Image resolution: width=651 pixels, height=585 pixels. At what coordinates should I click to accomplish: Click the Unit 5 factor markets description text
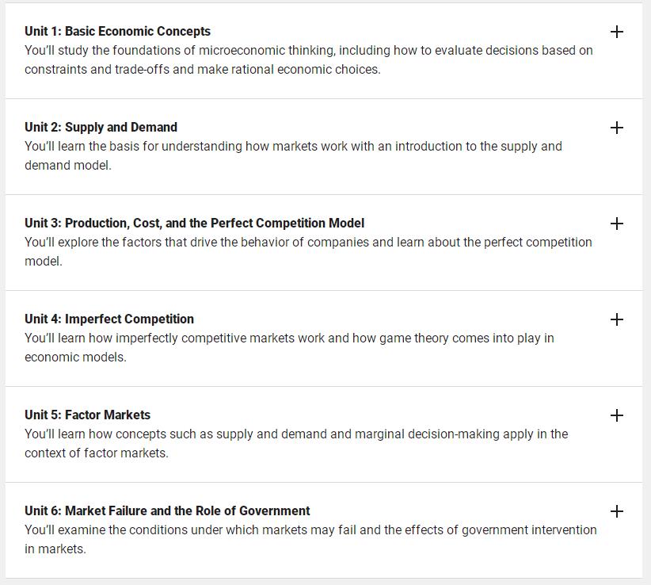296,444
